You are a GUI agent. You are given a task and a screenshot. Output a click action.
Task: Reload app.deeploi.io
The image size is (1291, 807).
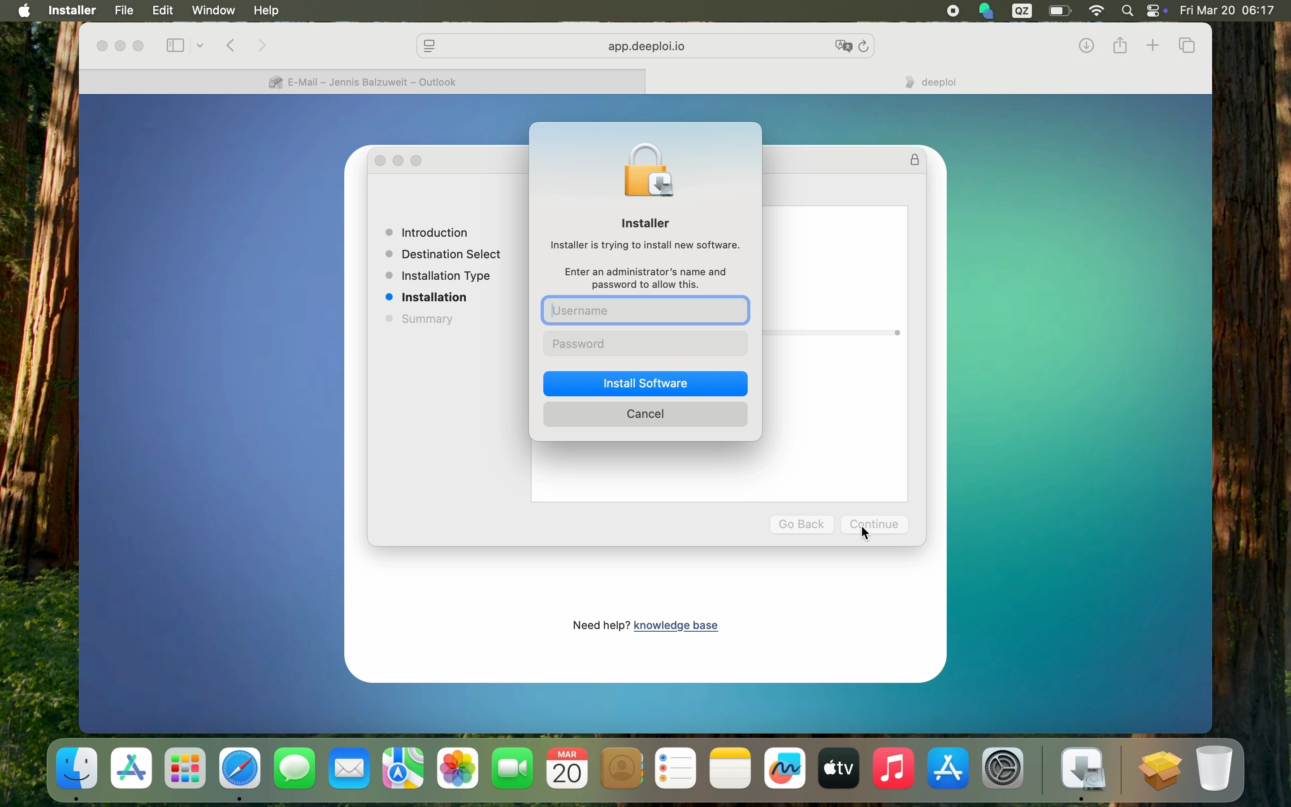pyautogui.click(x=863, y=46)
